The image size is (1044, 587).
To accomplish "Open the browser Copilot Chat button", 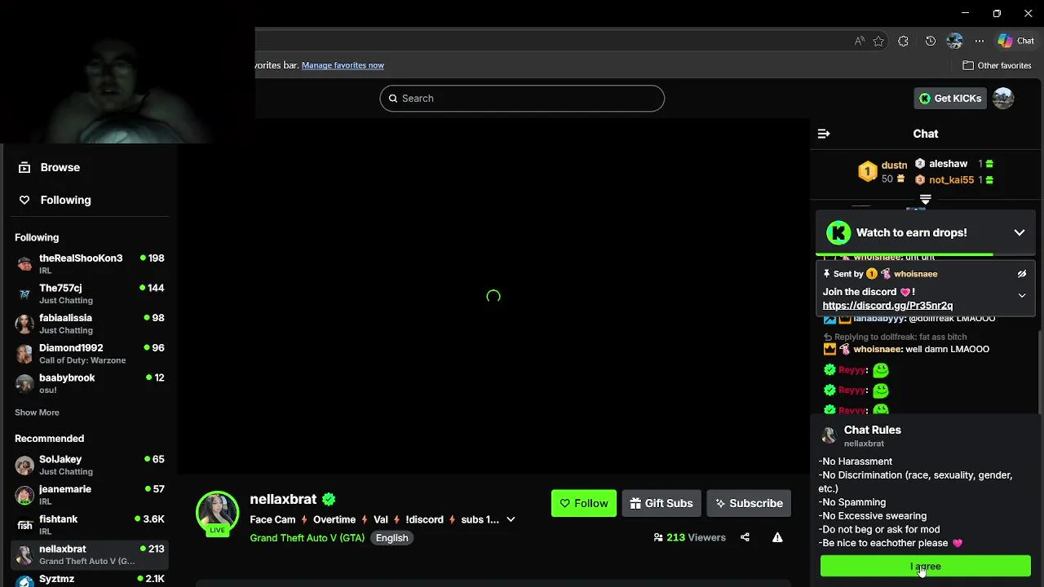I will pyautogui.click(x=1015, y=41).
